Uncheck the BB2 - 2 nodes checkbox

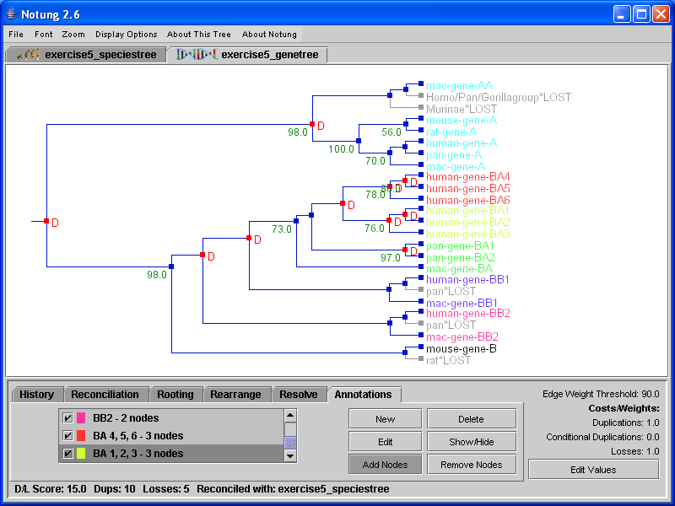(x=68, y=418)
